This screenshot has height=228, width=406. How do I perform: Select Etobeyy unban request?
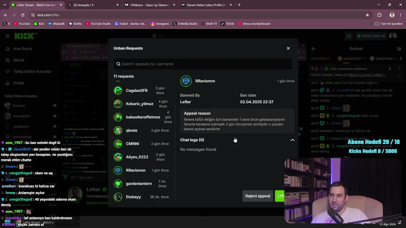click(143, 197)
